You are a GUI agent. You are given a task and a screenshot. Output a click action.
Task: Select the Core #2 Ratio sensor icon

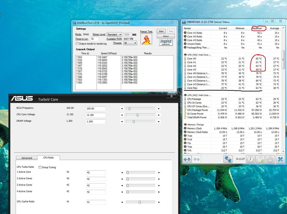point(185,37)
